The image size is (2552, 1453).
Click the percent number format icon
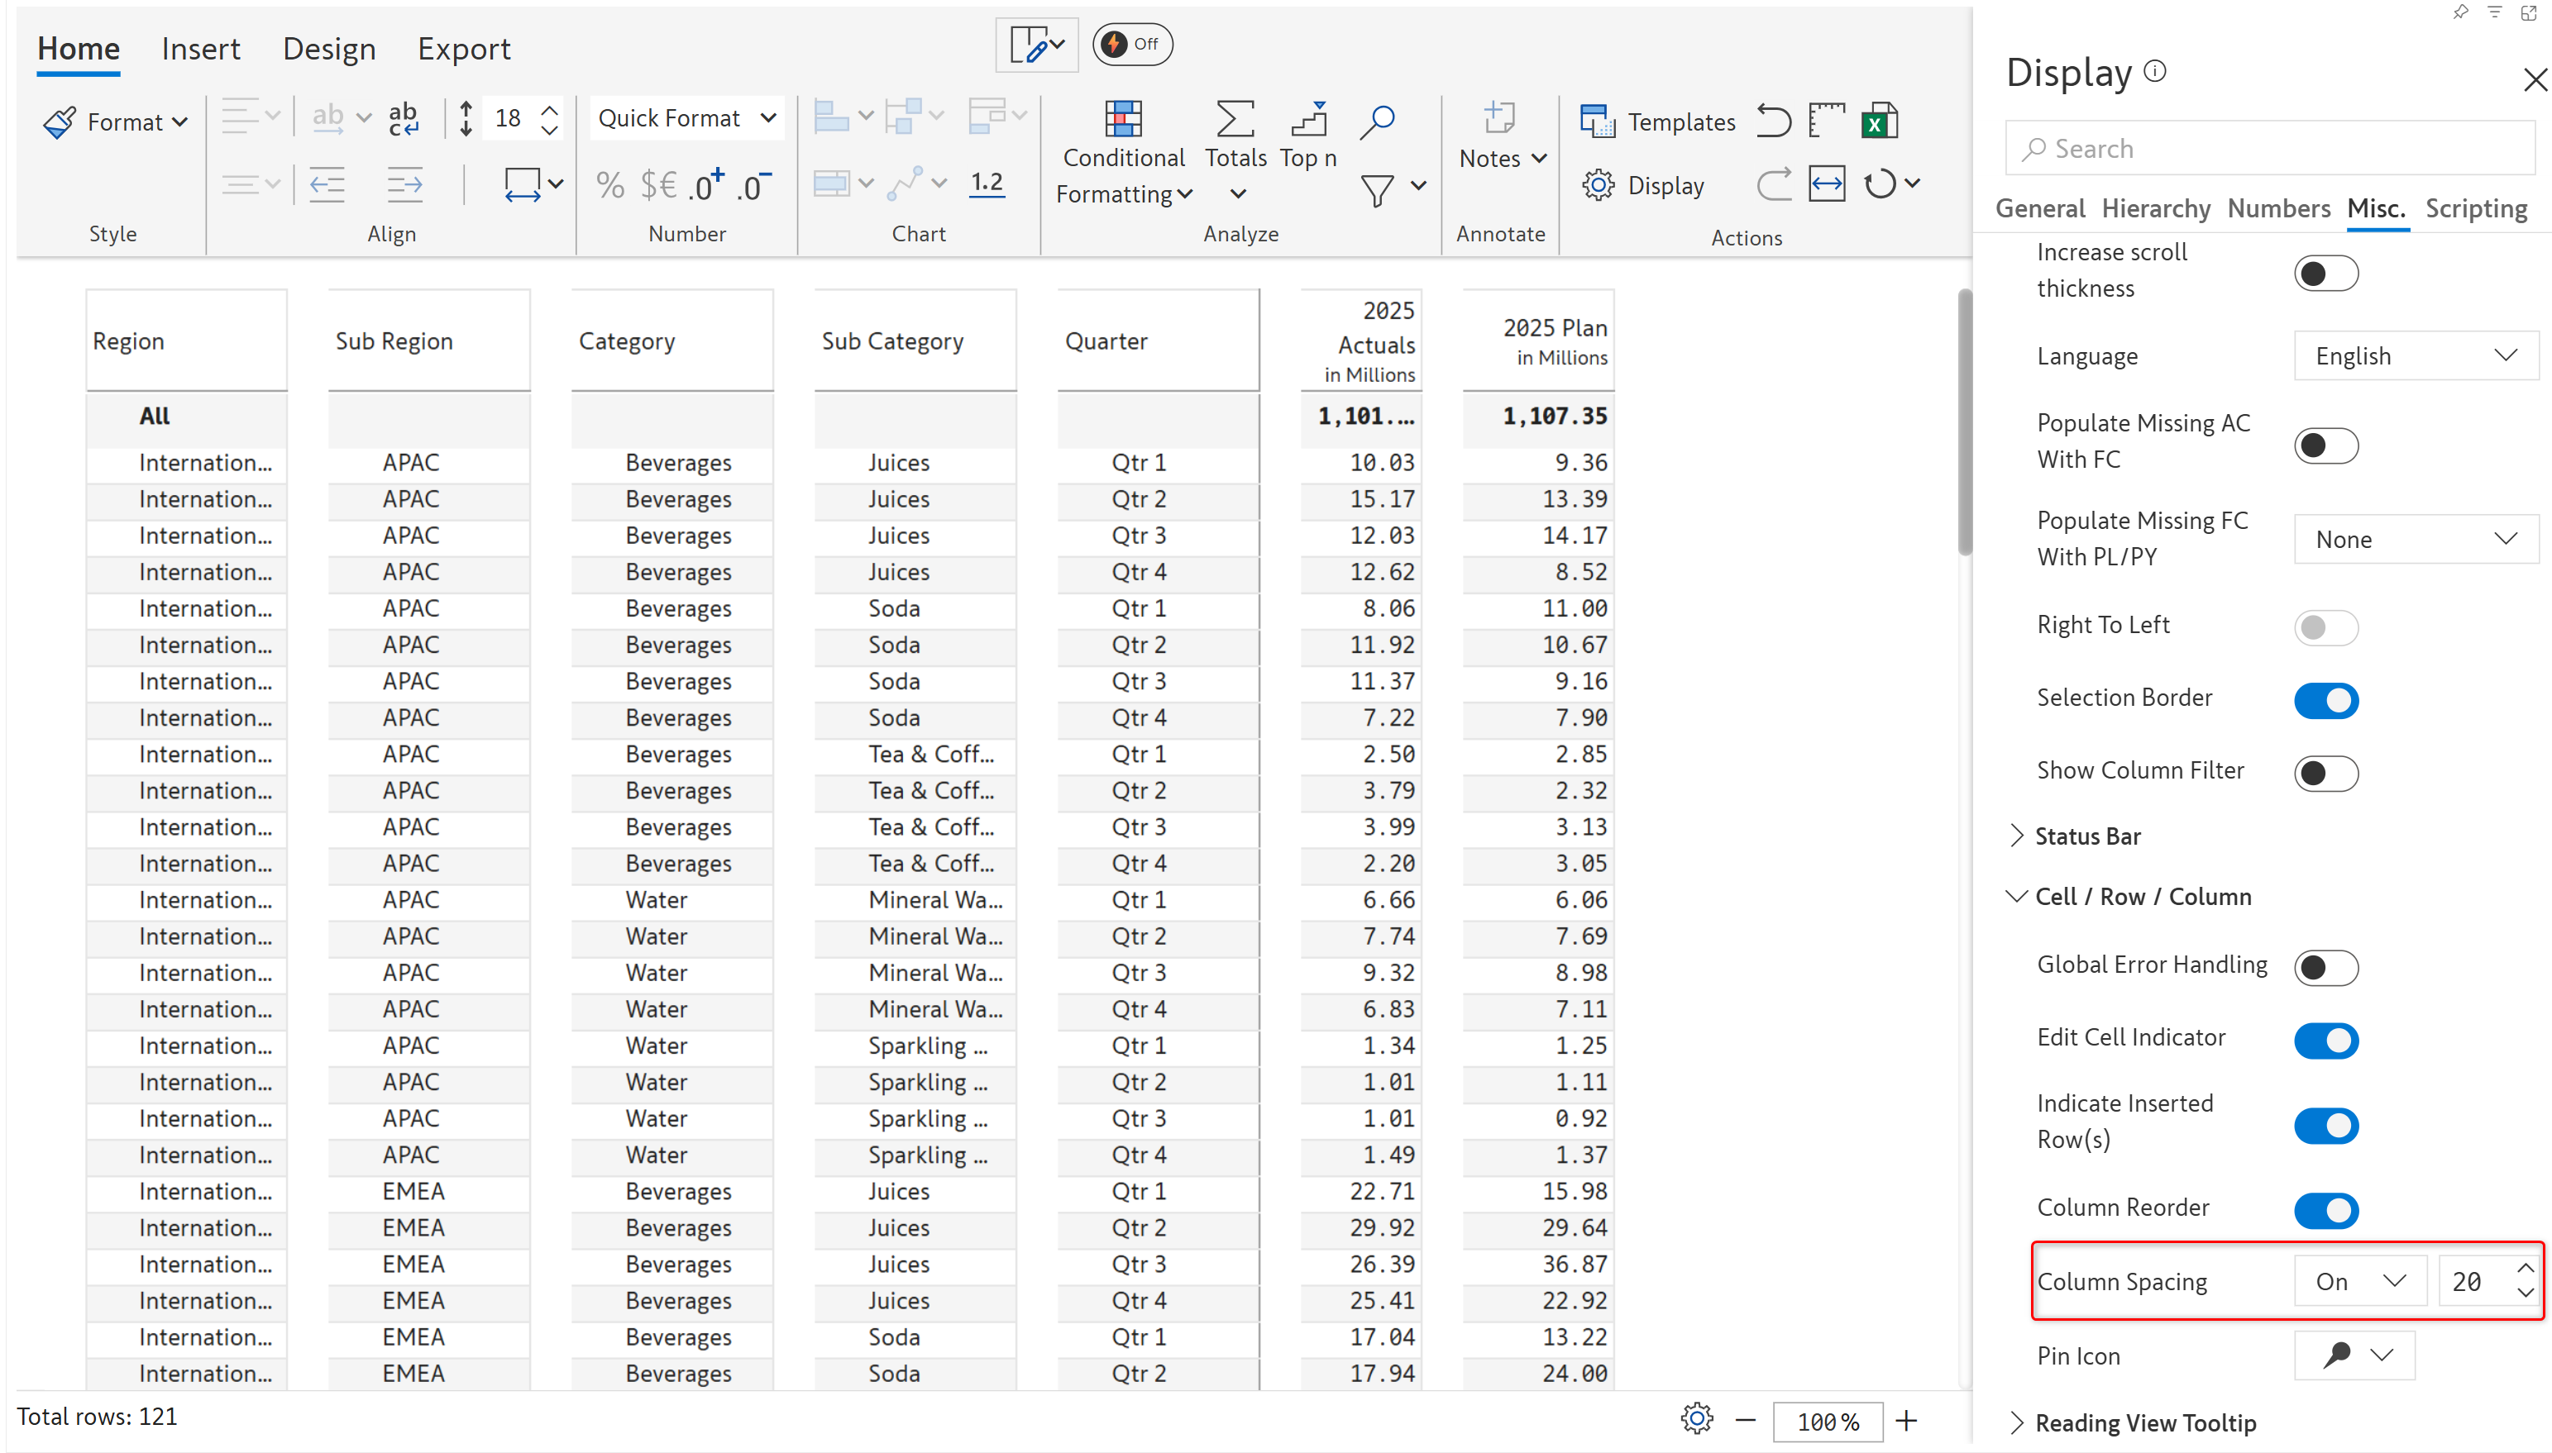609,186
